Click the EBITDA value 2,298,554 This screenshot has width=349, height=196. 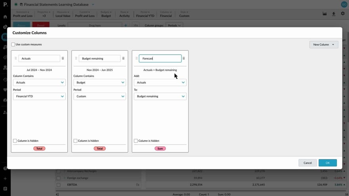pyautogui.click(x=196, y=185)
